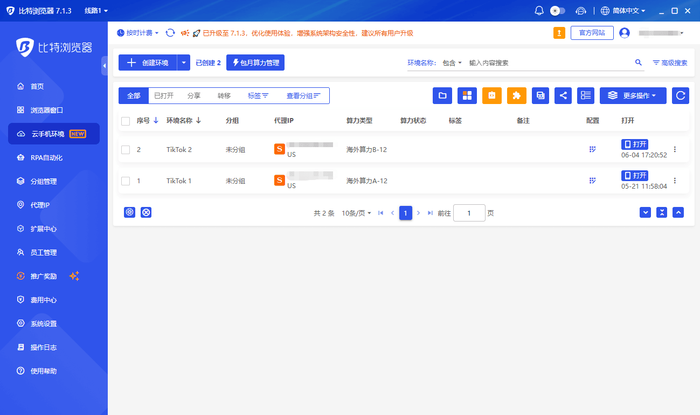This screenshot has width=700, height=415.
Task: Click the refresh list button
Action: [x=681, y=95]
